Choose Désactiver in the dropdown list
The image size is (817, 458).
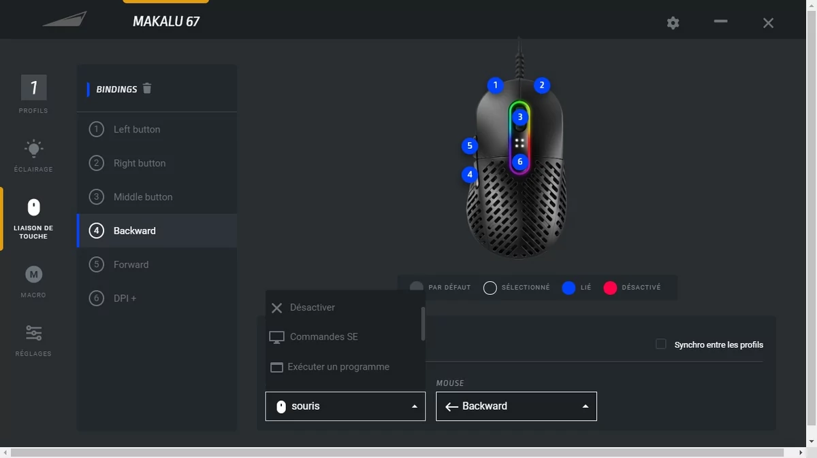[343, 308]
